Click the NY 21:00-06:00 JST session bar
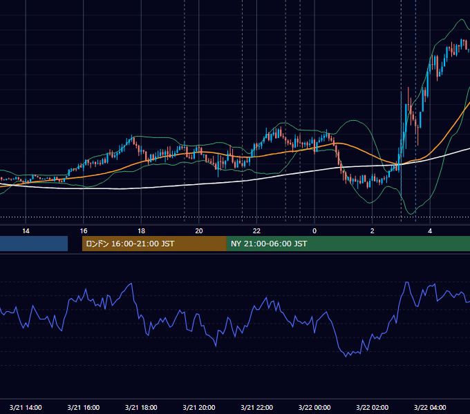The height and width of the screenshot is (414, 470). [x=348, y=244]
